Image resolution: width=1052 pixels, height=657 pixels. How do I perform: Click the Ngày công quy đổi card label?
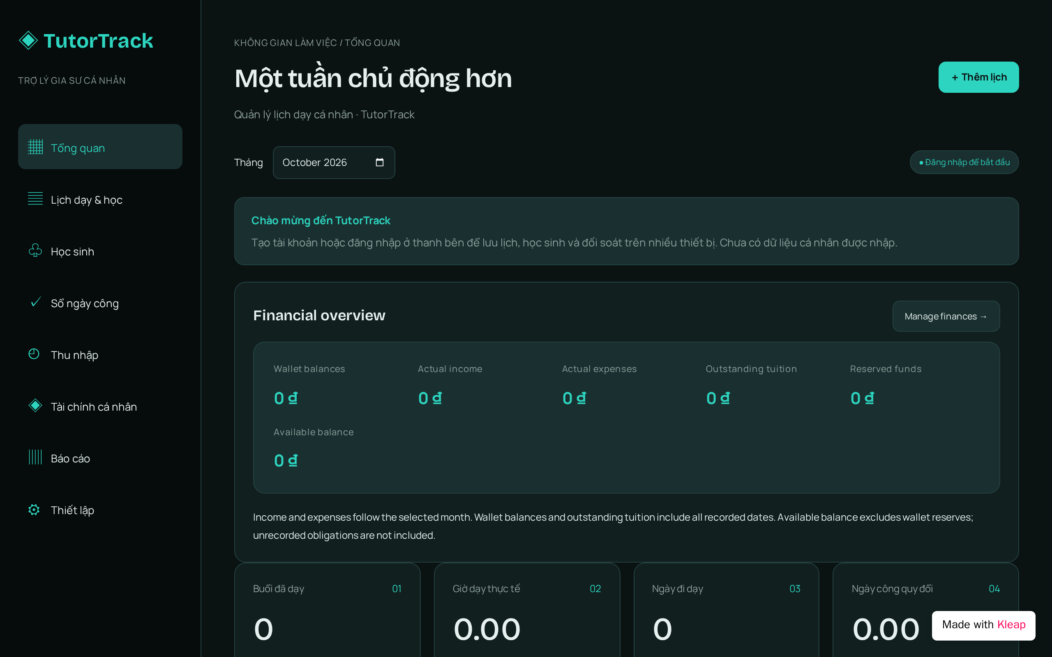892,589
